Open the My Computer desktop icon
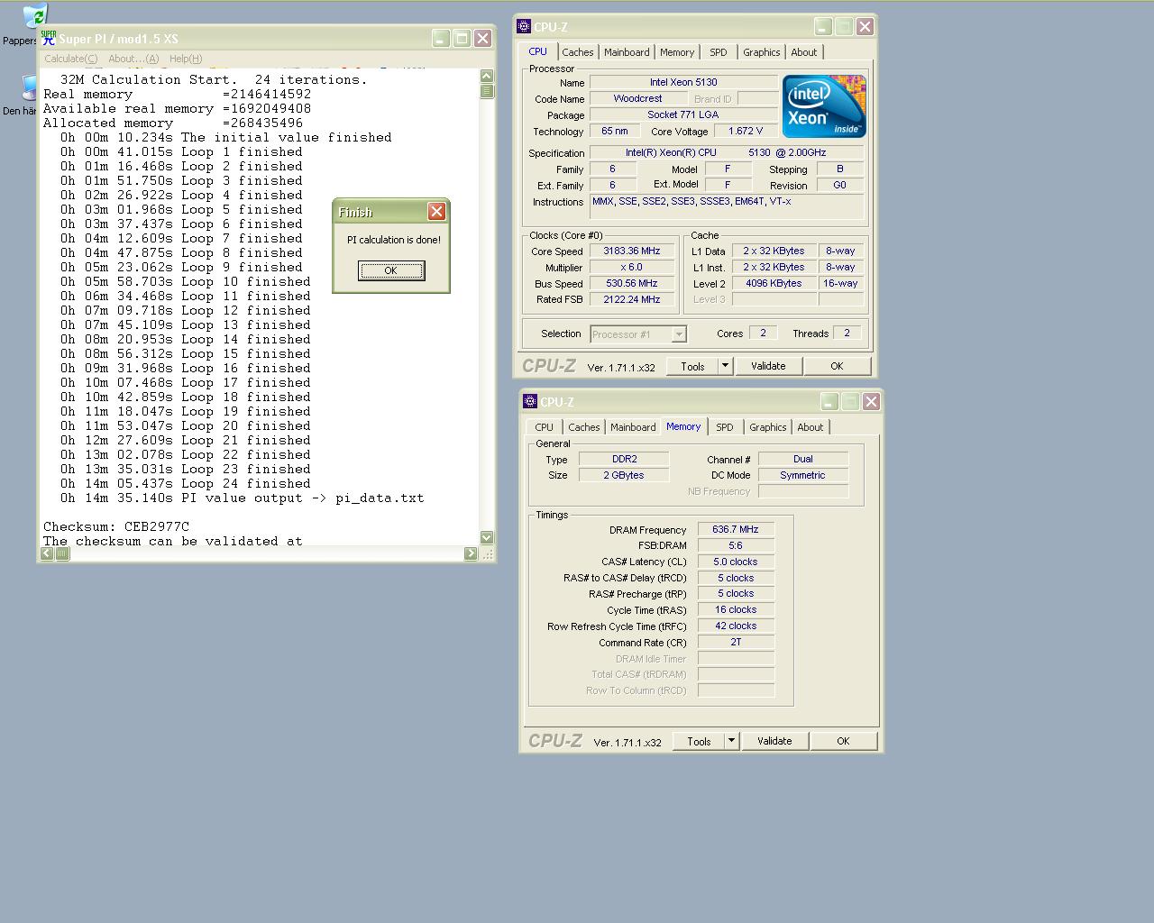This screenshot has height=923, width=1154. click(29, 87)
